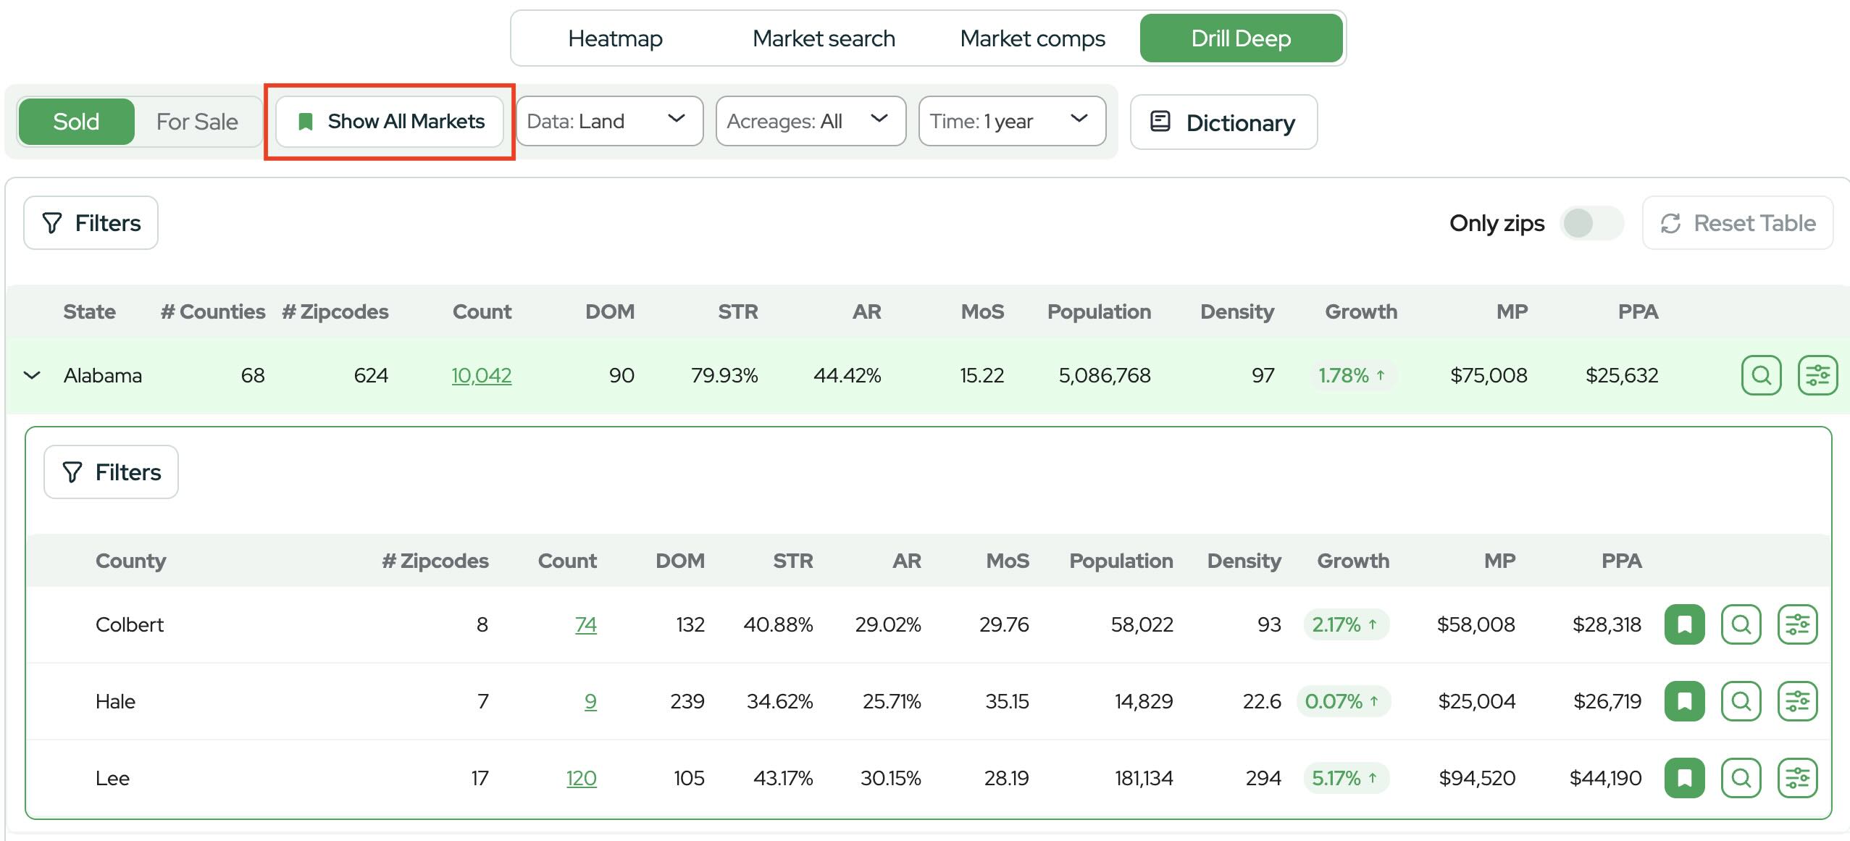Select the Sold toggle option

pos(76,122)
